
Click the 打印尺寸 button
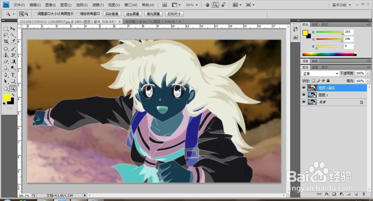click(174, 14)
